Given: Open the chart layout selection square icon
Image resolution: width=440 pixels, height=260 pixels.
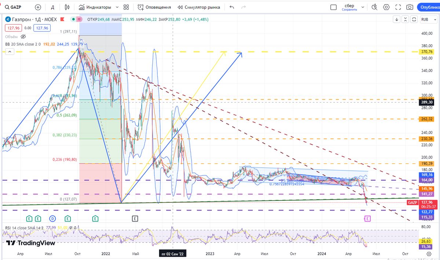Looking at the screenshot, I should [333, 7].
